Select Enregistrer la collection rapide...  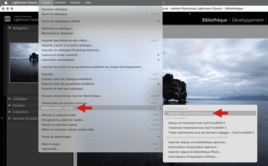coord(100,120)
